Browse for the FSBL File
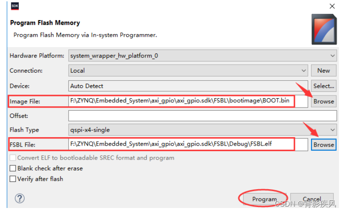The height and width of the screenshot is (212, 343). tap(324, 145)
